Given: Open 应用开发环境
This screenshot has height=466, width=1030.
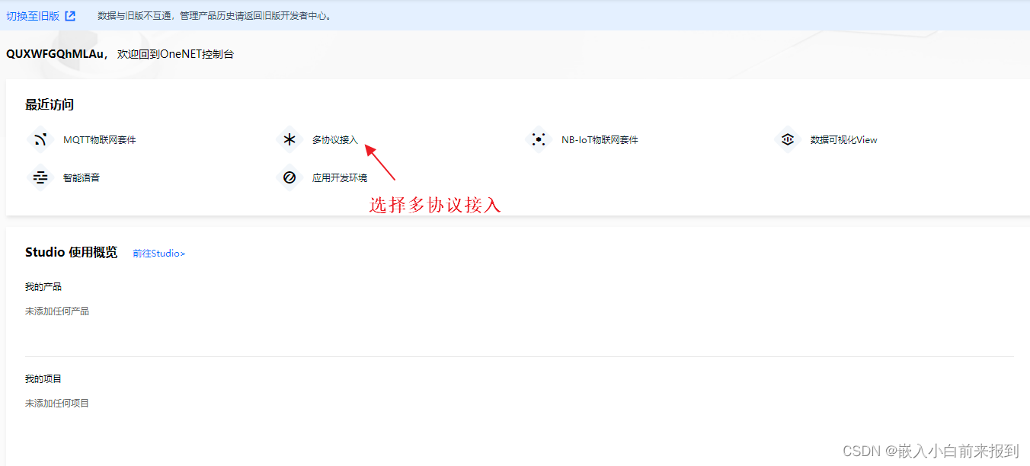Looking at the screenshot, I should point(340,178).
